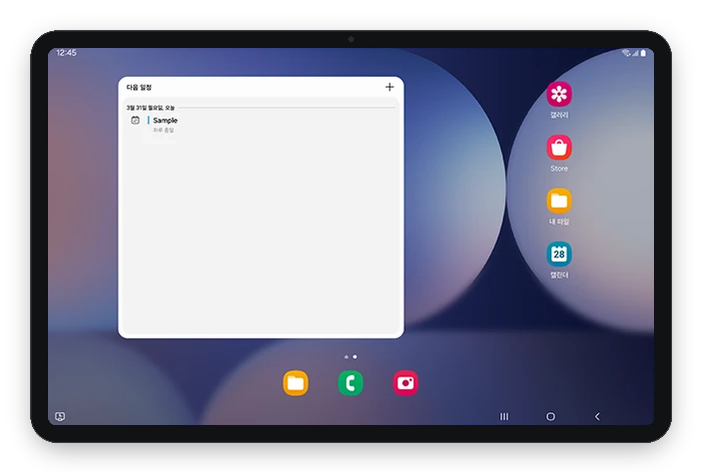
Task: Add a new event with plus icon
Action: pos(389,87)
